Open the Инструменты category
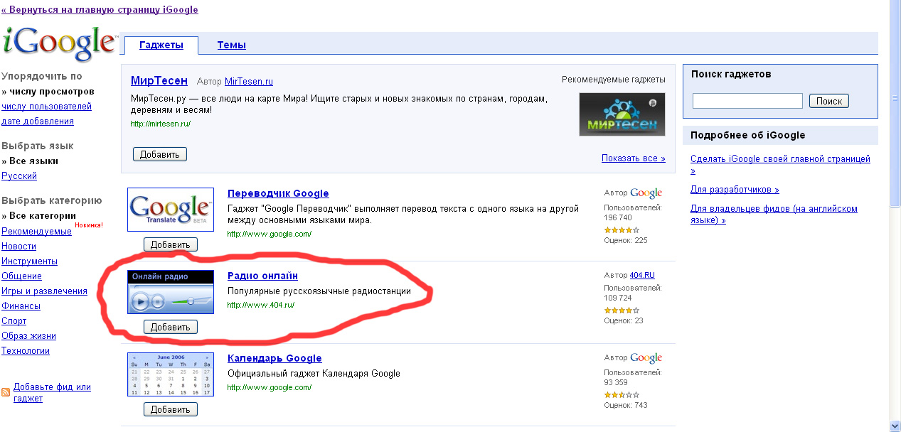 click(x=29, y=261)
